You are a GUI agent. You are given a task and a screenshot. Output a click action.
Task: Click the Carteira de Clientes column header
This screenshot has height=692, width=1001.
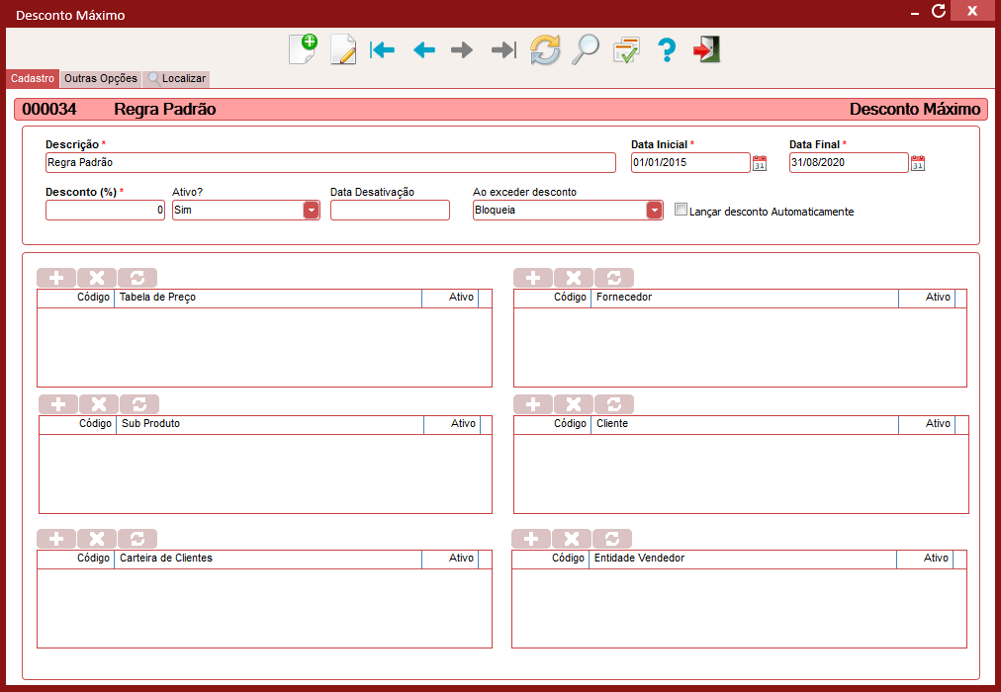tap(268, 559)
